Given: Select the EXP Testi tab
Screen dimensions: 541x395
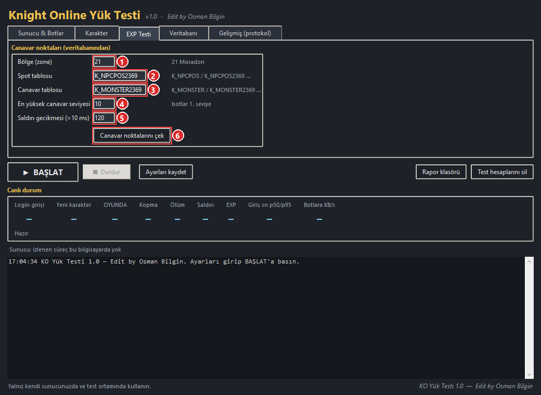Looking at the screenshot, I should [x=139, y=34].
